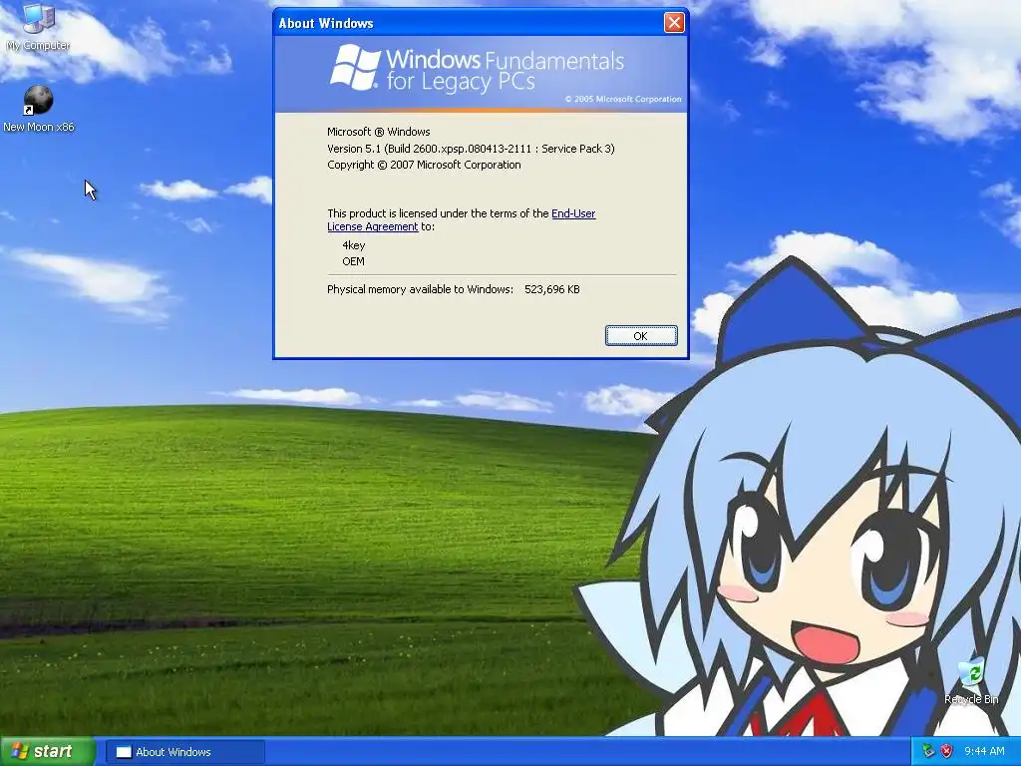Screen dimensions: 1021x766
Task: Click the About Windows taskbar button
Action: point(184,752)
